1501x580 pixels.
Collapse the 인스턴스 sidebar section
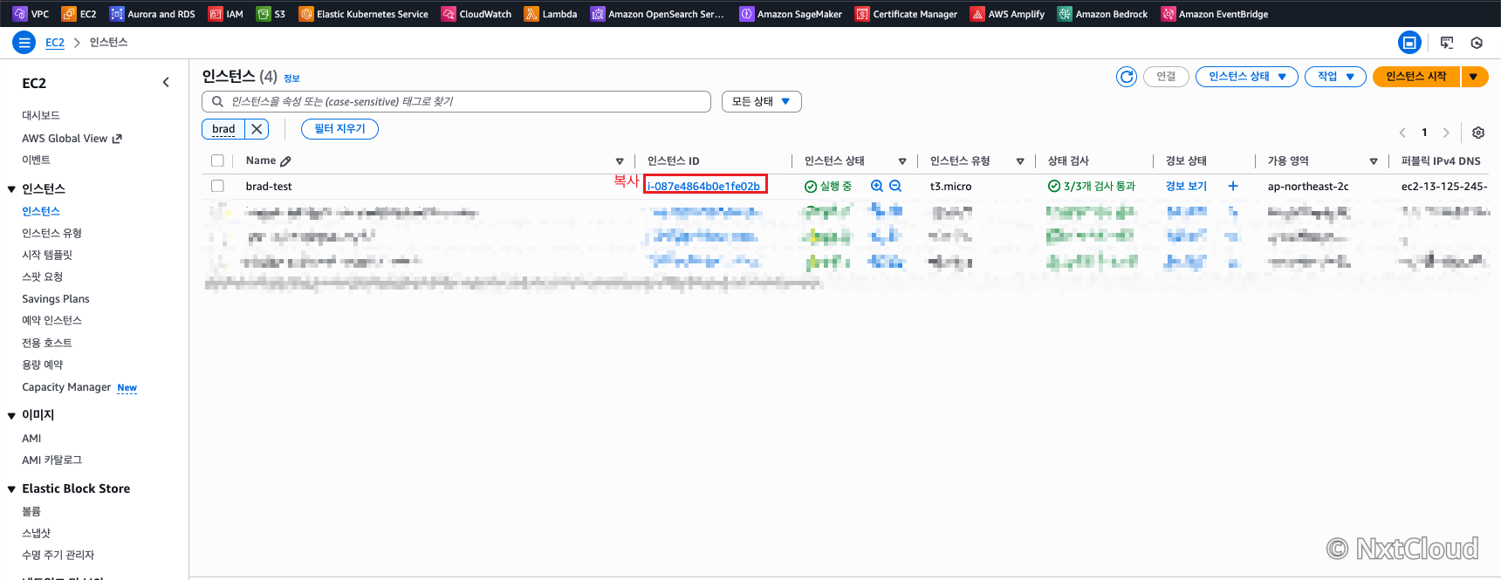(x=11, y=189)
